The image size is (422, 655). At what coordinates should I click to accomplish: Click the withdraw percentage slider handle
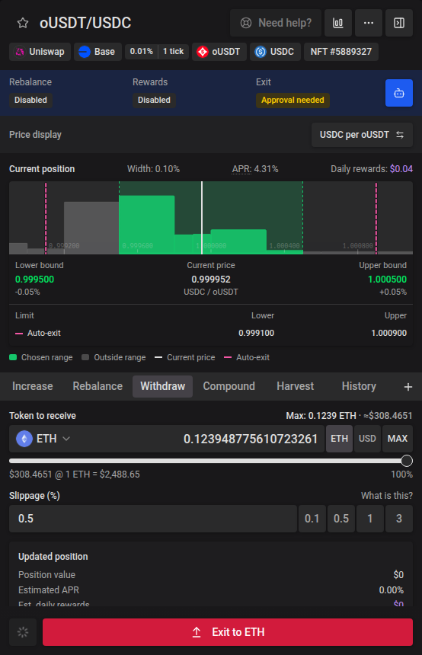[407, 461]
